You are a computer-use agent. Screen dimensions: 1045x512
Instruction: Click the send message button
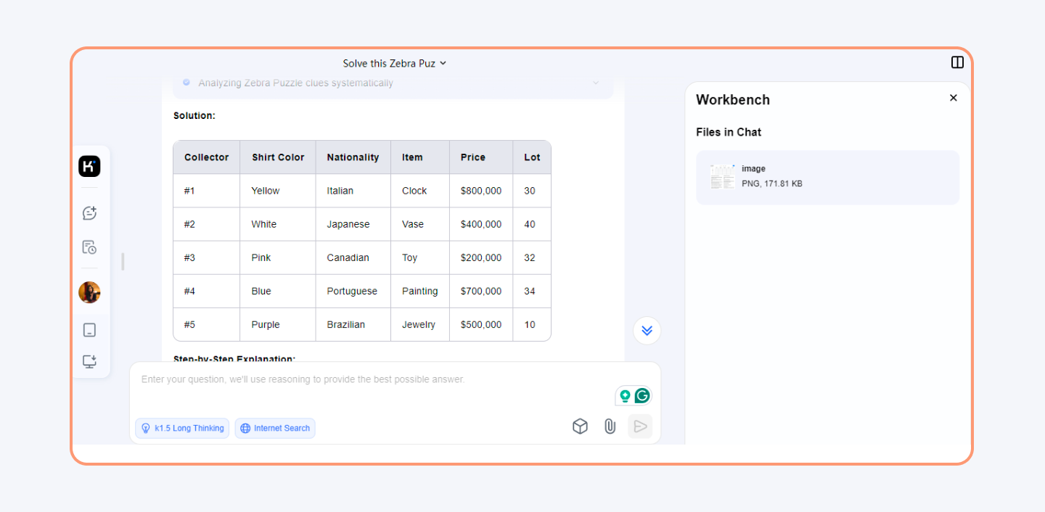(x=640, y=426)
